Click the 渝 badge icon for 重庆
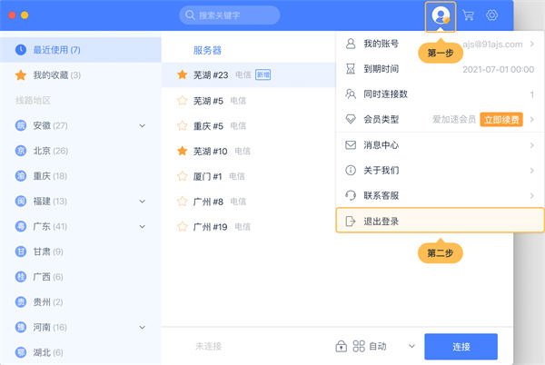The height and width of the screenshot is (365, 545). point(21,176)
